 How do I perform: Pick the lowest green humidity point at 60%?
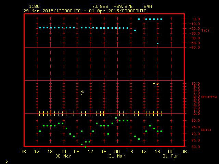[x=86, y=147]
